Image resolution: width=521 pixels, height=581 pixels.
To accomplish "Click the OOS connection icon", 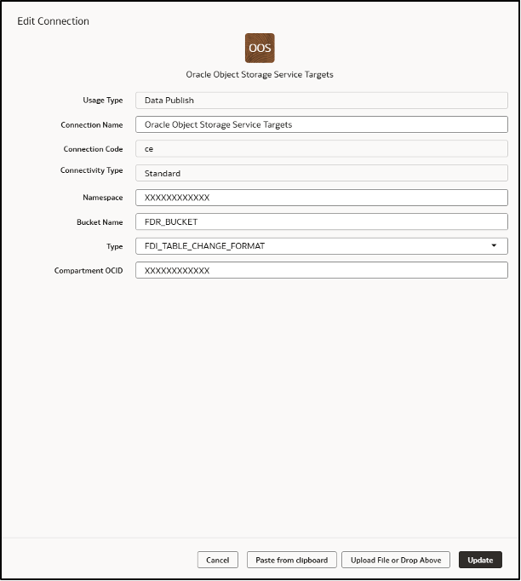I will (x=260, y=49).
